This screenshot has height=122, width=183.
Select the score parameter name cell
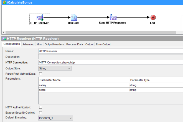click(84, 90)
